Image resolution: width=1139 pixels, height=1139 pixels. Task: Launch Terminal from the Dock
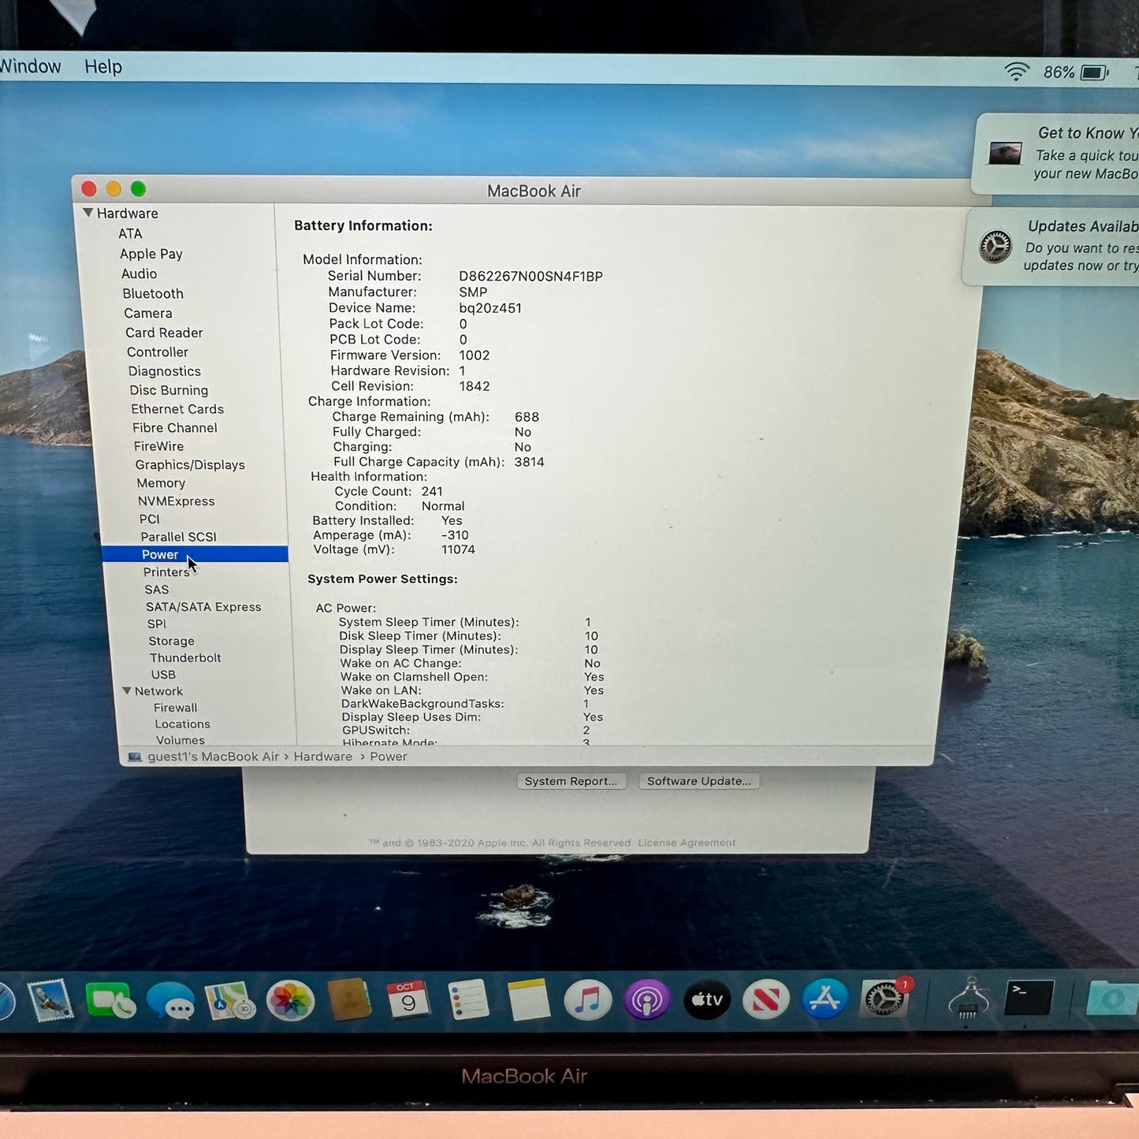click(1029, 998)
